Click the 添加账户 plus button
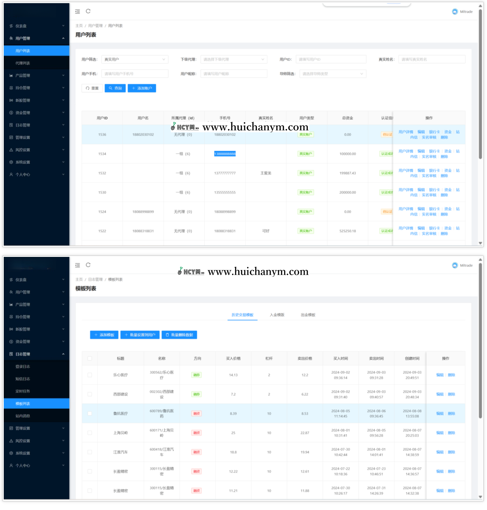487x510 pixels. 142,88
